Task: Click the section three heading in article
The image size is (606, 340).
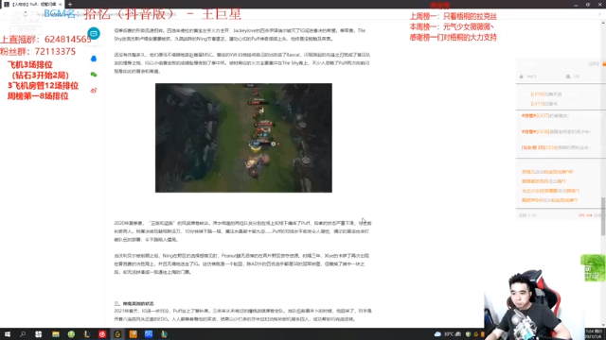Action: click(134, 304)
